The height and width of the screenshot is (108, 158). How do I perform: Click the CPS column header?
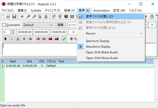tap(42, 61)
